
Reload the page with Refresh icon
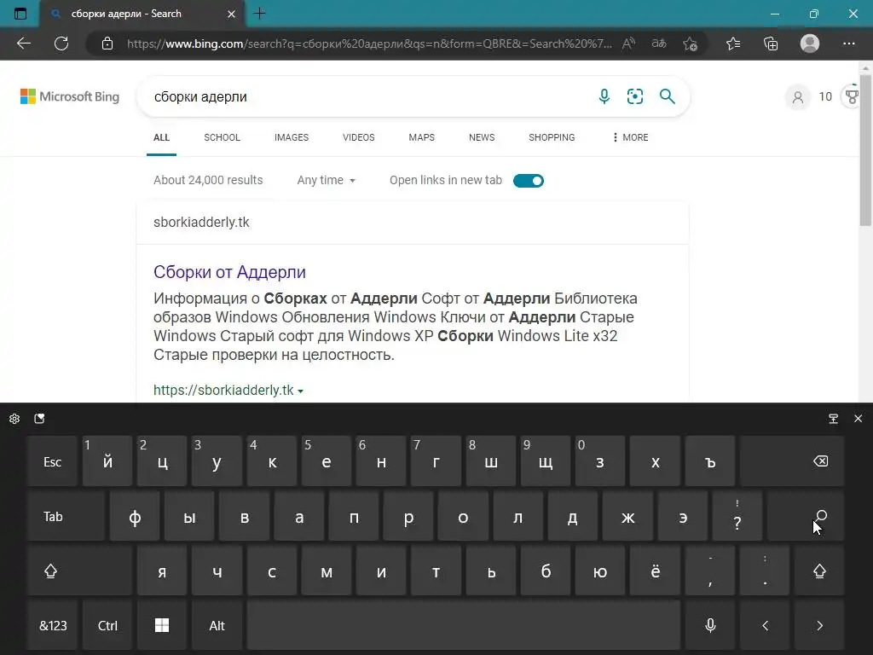[61, 43]
